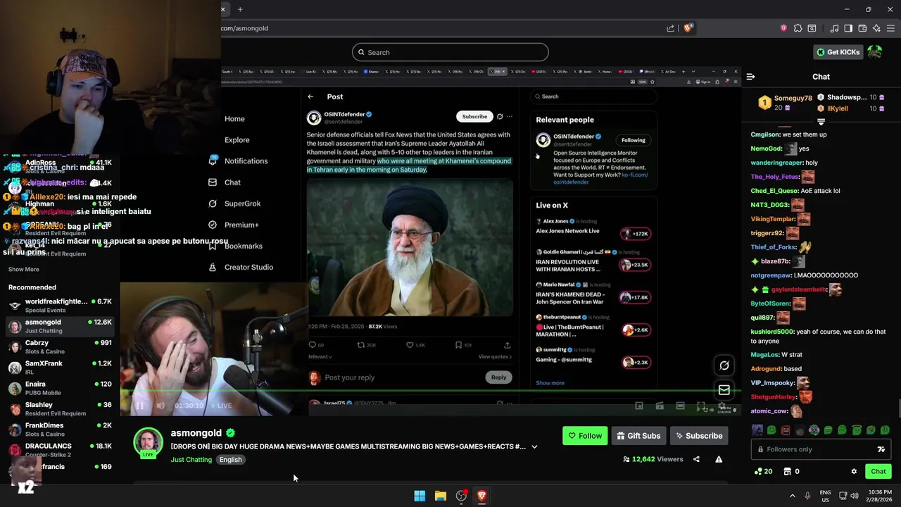
Task: Expand the gift leaderboard chevron in chat
Action: click(x=821, y=122)
